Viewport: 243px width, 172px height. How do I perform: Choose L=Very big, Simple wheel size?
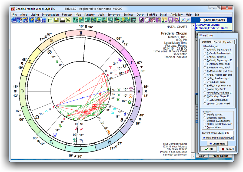[215, 89]
